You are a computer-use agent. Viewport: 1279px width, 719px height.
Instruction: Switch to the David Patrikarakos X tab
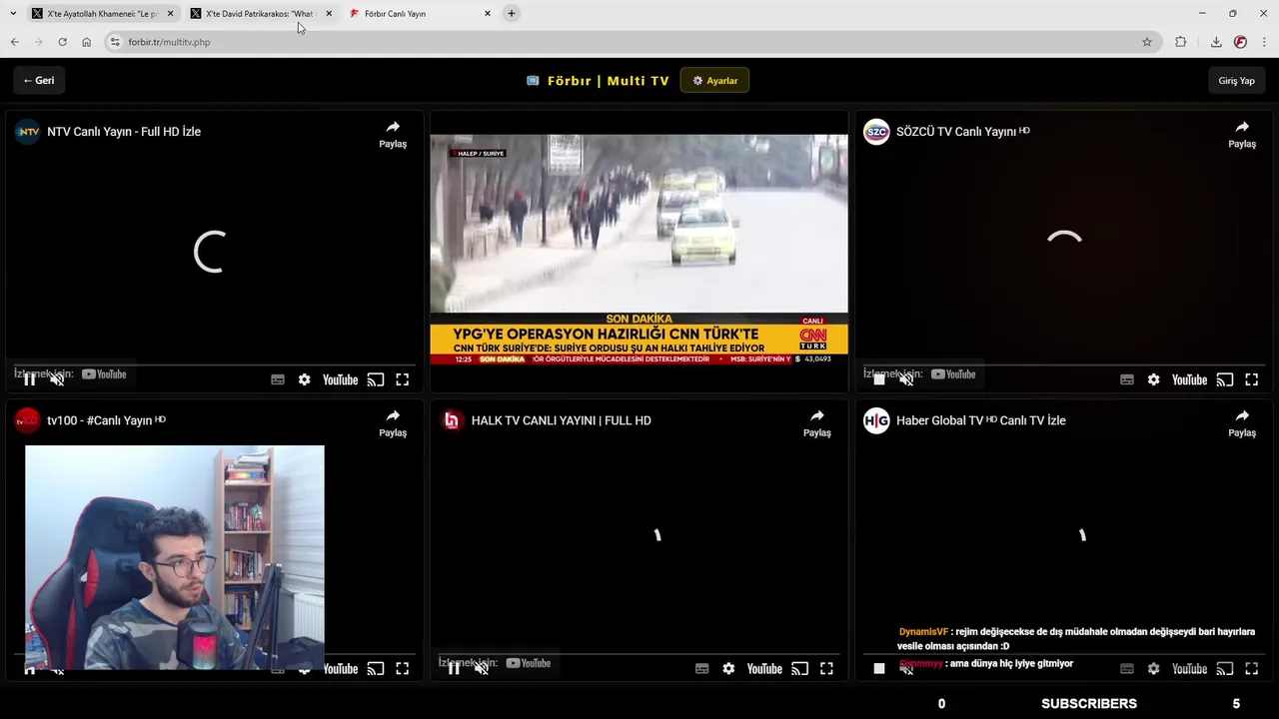coord(260,14)
